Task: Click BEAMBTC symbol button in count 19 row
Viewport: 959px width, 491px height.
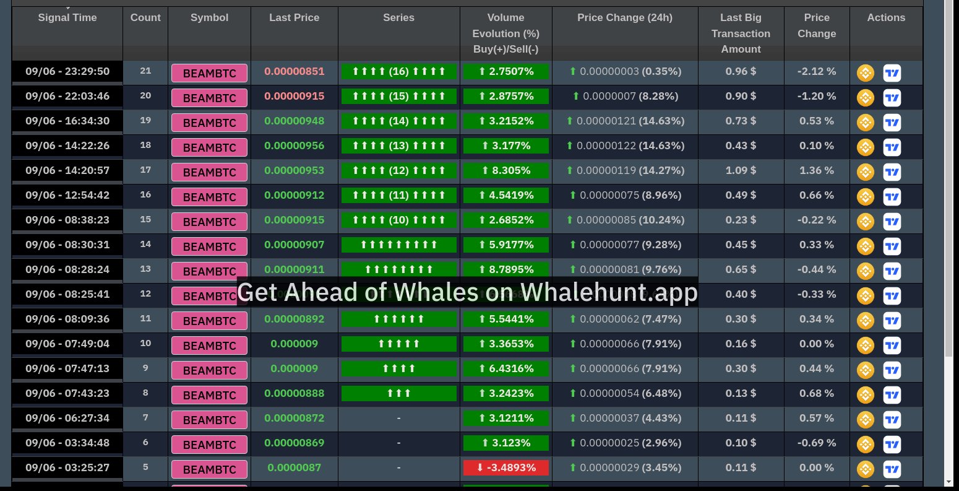Action: (209, 123)
